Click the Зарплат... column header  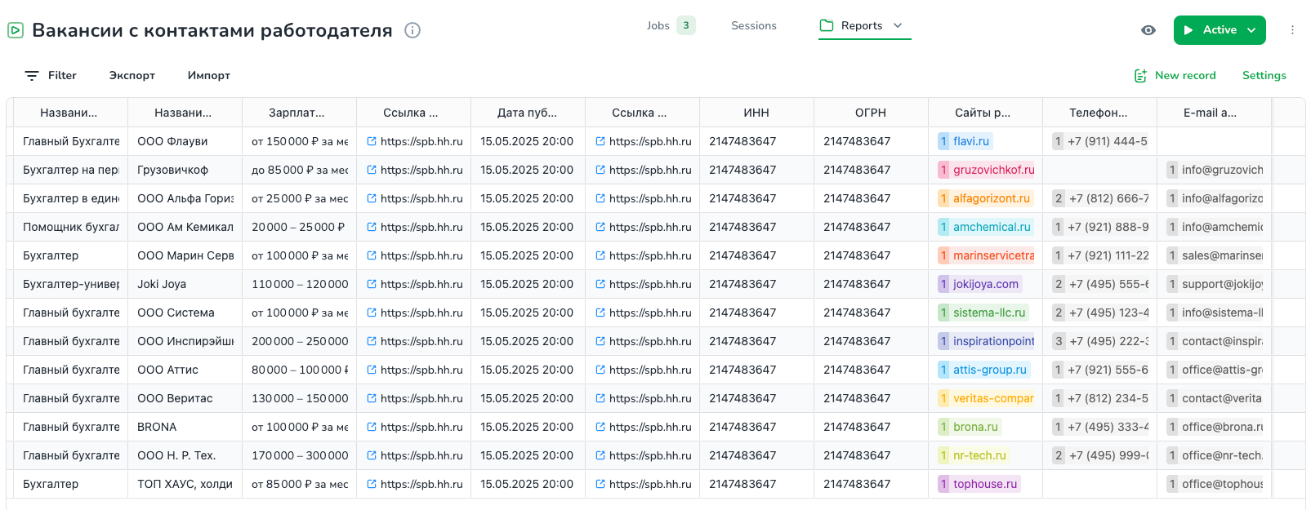(x=299, y=113)
